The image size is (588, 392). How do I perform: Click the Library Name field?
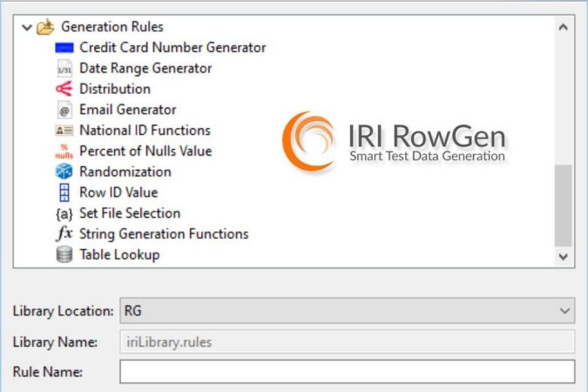click(347, 341)
